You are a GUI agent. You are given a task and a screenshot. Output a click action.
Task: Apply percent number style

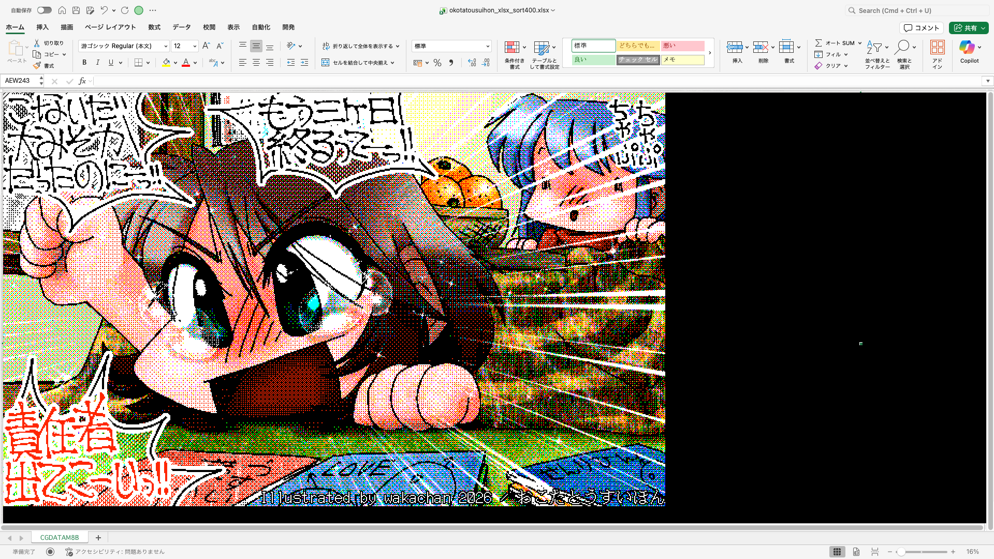pyautogui.click(x=437, y=62)
